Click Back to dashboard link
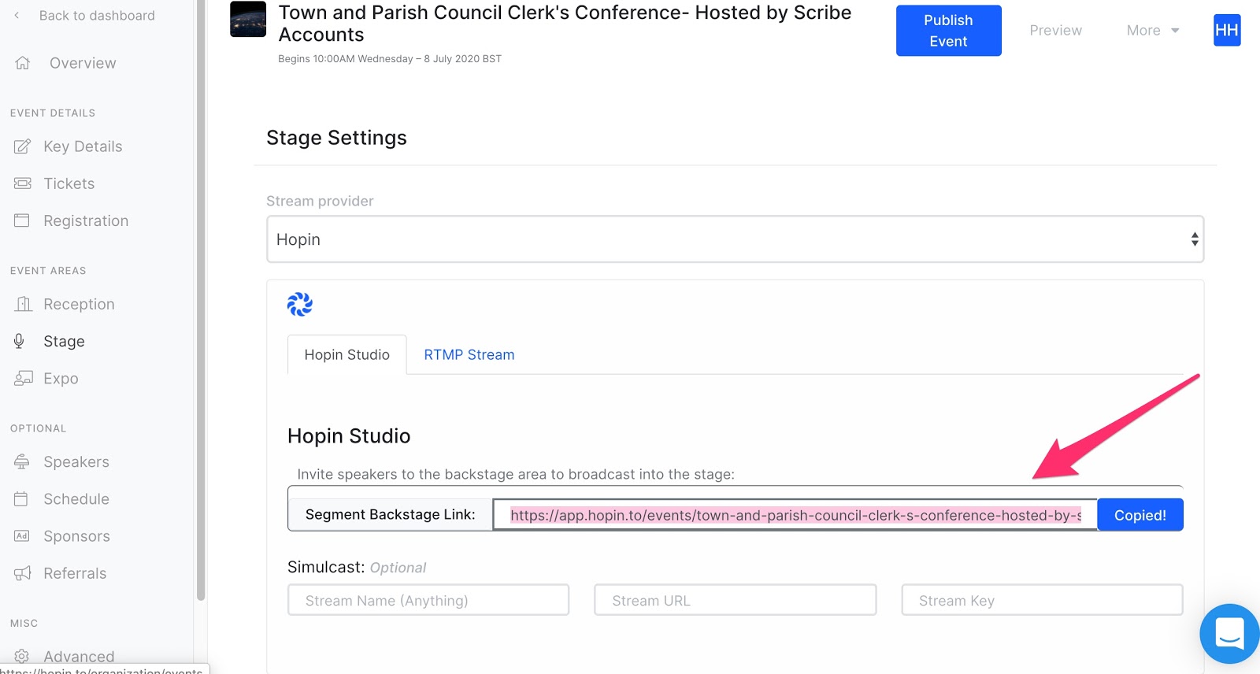Image resolution: width=1260 pixels, height=674 pixels. coord(97,15)
